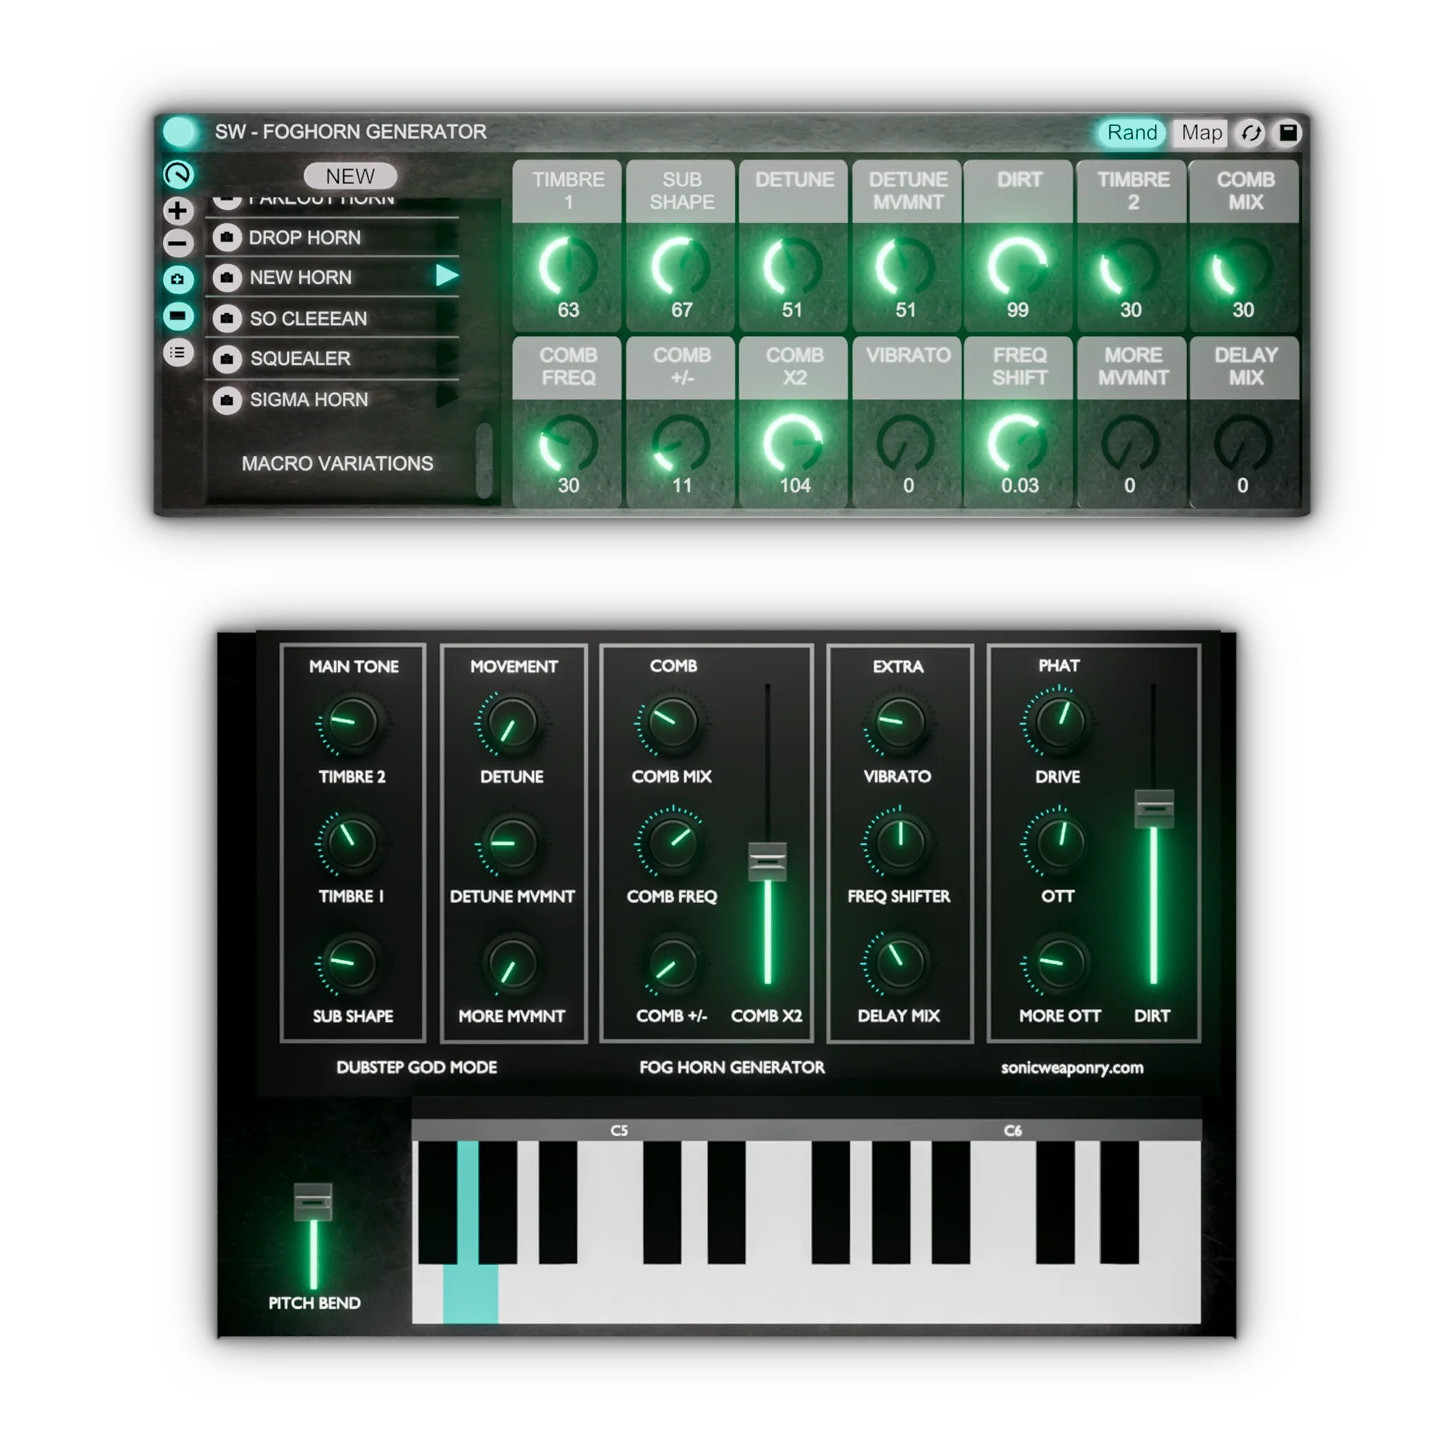Click the plus icon in rack sidebar
Screen dimensions: 1443x1443
178,211
